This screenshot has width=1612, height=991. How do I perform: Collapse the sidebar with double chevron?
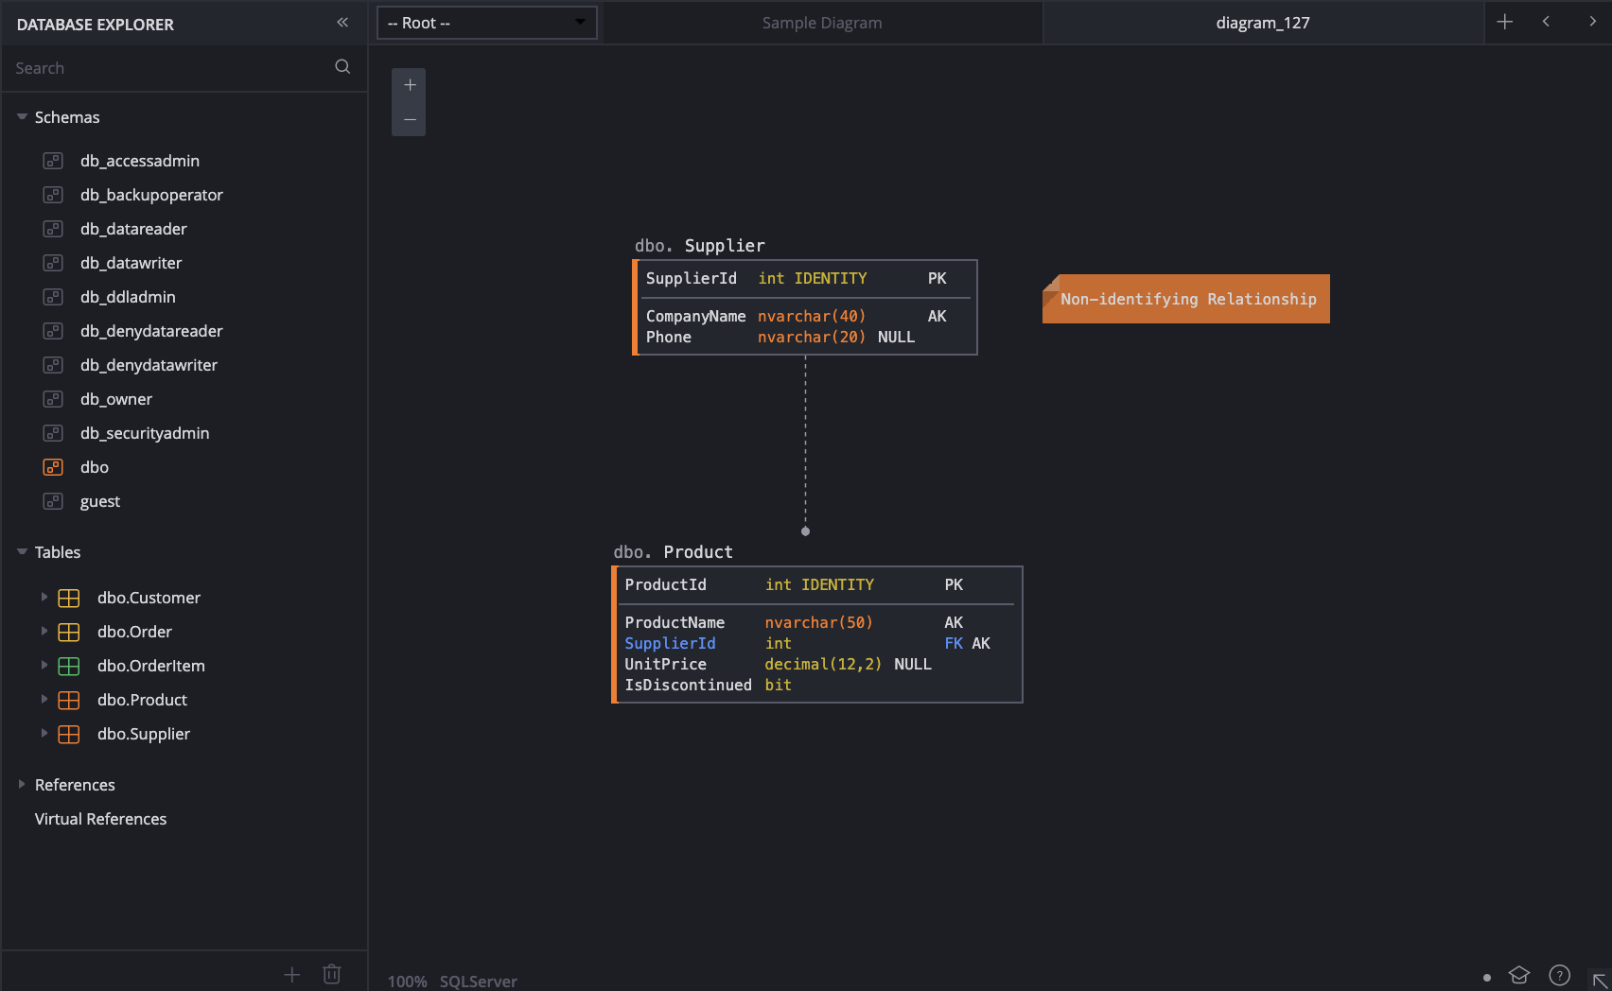[342, 22]
